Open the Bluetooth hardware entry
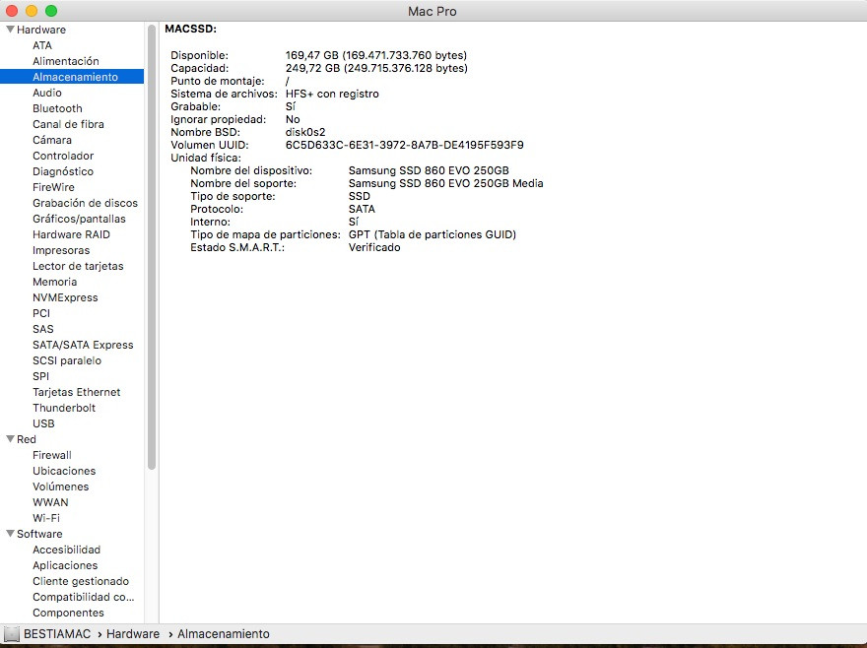 click(x=57, y=108)
